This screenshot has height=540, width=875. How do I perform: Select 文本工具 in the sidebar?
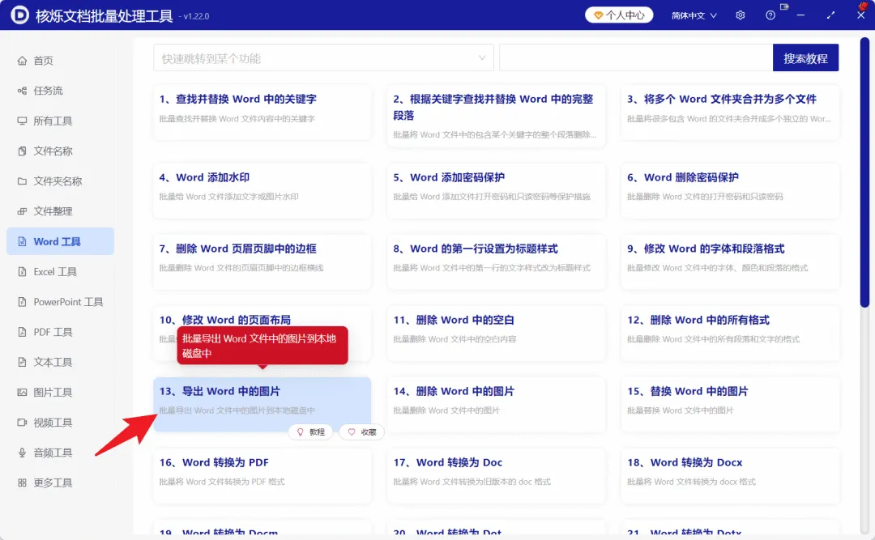click(60, 362)
